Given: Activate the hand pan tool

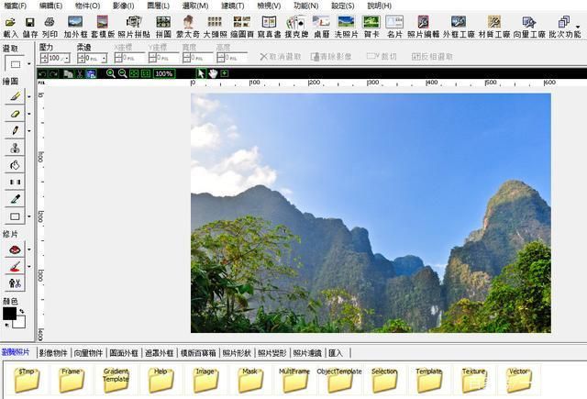Looking at the screenshot, I should click(x=213, y=73).
